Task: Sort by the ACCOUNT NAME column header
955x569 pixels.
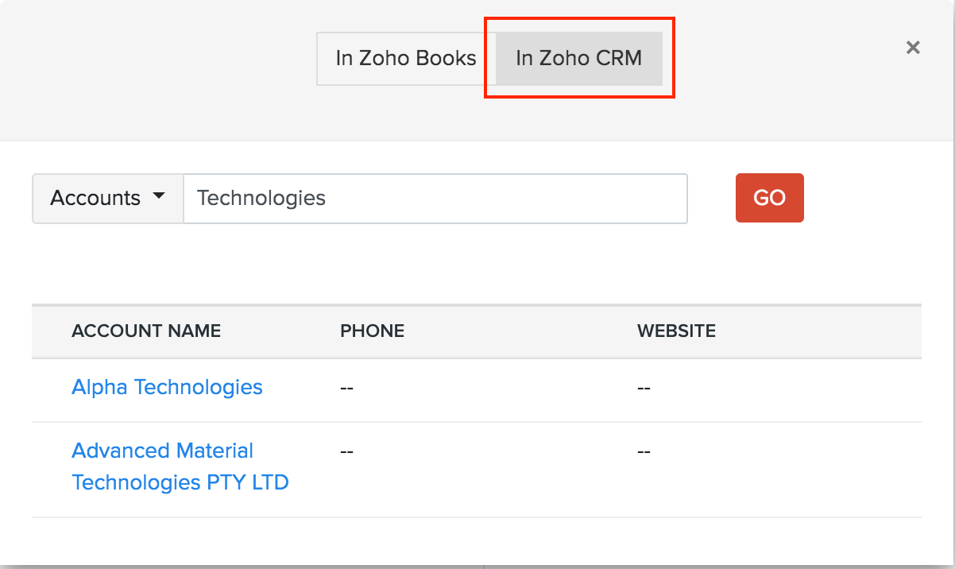Action: (x=146, y=331)
